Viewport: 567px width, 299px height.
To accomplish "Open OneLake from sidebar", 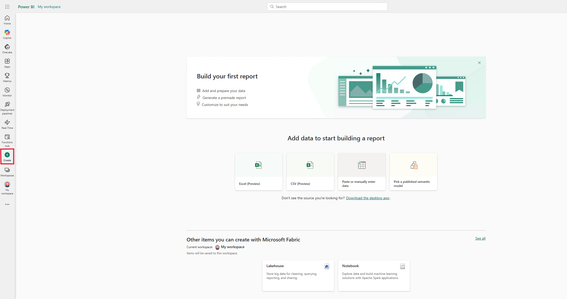I will 7,49.
